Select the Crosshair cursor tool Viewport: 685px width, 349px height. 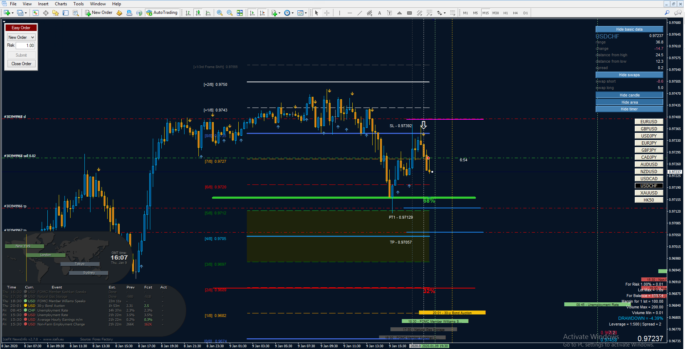[x=327, y=13]
